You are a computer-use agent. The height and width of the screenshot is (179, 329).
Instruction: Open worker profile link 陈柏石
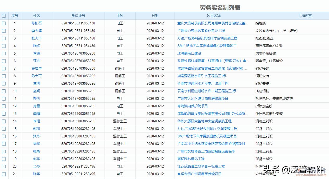(36, 23)
